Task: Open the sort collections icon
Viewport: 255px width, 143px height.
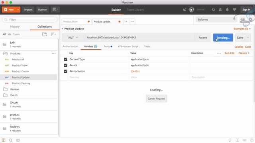Action: pos(53,34)
